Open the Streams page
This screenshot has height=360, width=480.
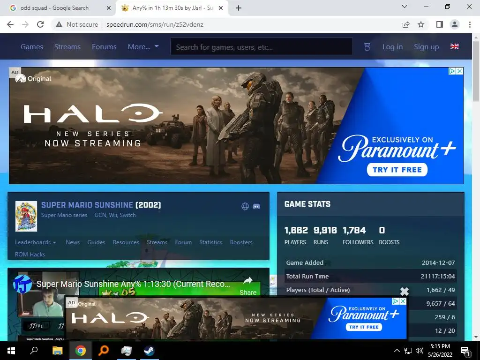coord(67,47)
